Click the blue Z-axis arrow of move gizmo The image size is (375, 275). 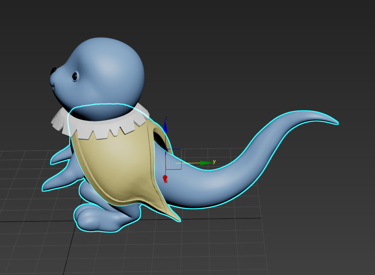pos(165,127)
